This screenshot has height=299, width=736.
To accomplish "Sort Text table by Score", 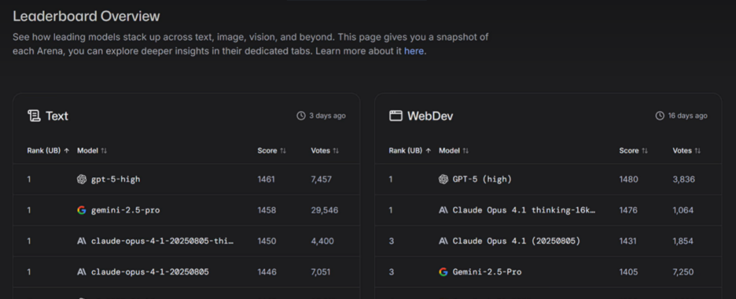I will [272, 151].
